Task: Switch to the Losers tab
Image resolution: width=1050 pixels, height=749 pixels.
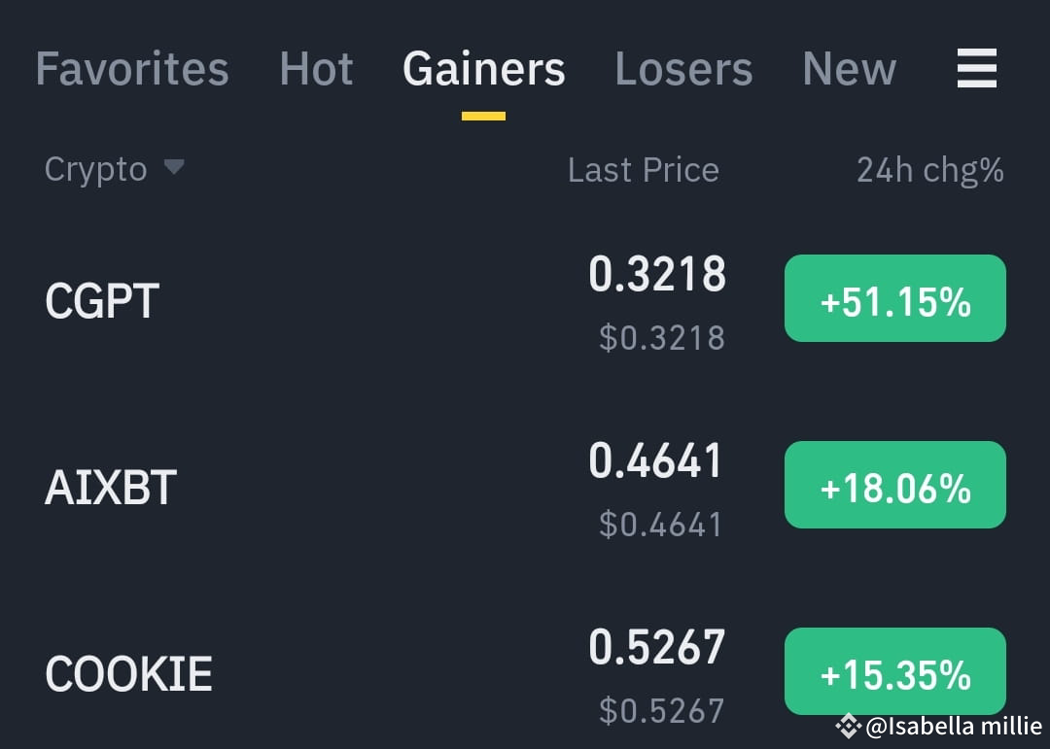Action: pyautogui.click(x=683, y=68)
